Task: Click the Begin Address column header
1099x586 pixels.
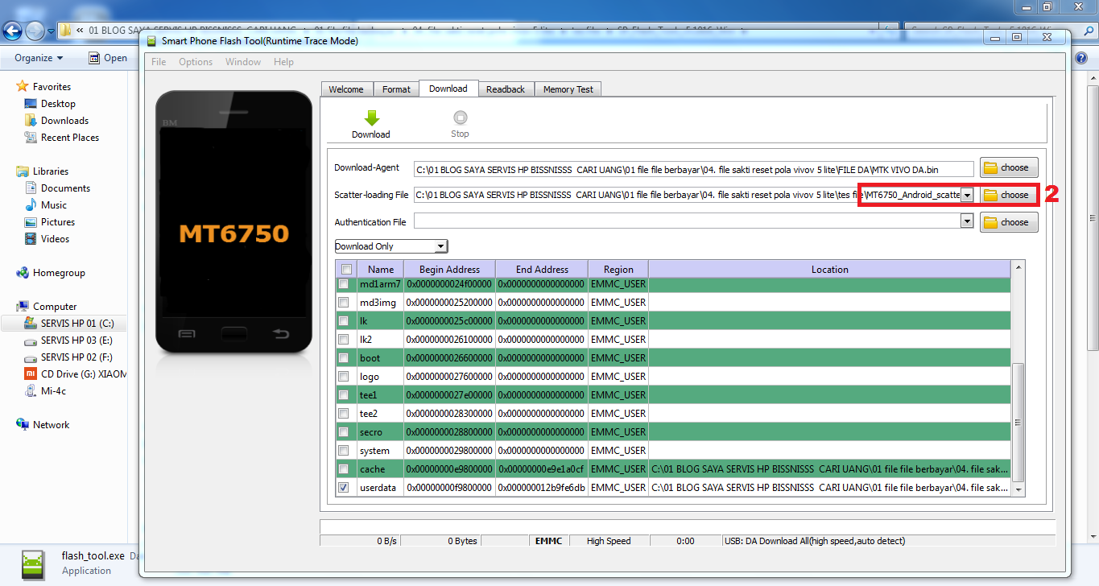Action: (x=449, y=270)
